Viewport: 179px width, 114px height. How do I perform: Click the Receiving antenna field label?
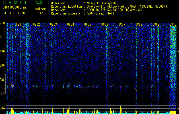pyautogui.click(x=65, y=13)
